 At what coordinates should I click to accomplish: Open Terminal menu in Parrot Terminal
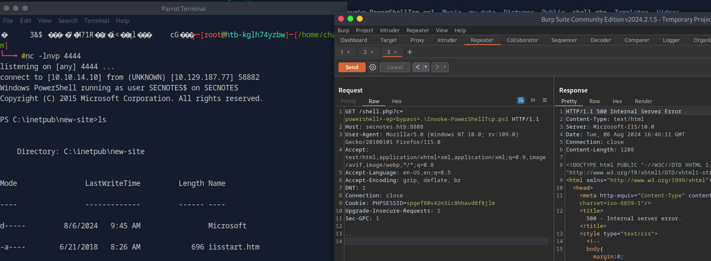click(97, 20)
